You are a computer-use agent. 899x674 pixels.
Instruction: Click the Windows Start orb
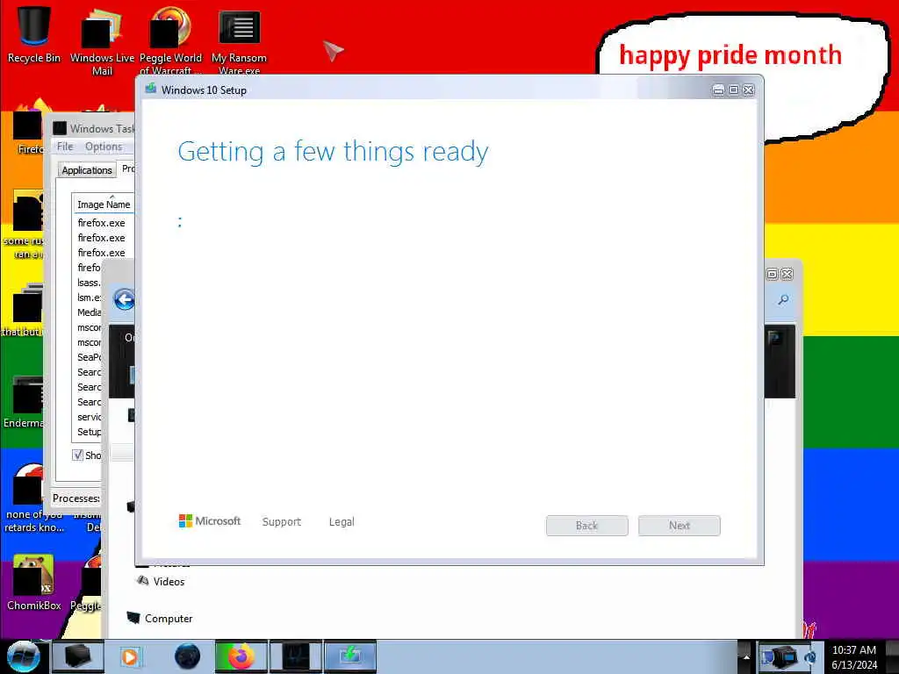pos(23,656)
